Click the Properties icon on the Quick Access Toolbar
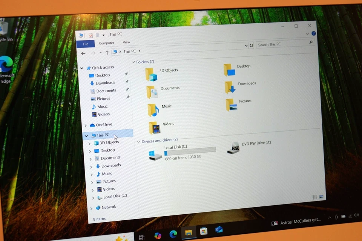This screenshot has width=362, height=241. tap(91, 35)
